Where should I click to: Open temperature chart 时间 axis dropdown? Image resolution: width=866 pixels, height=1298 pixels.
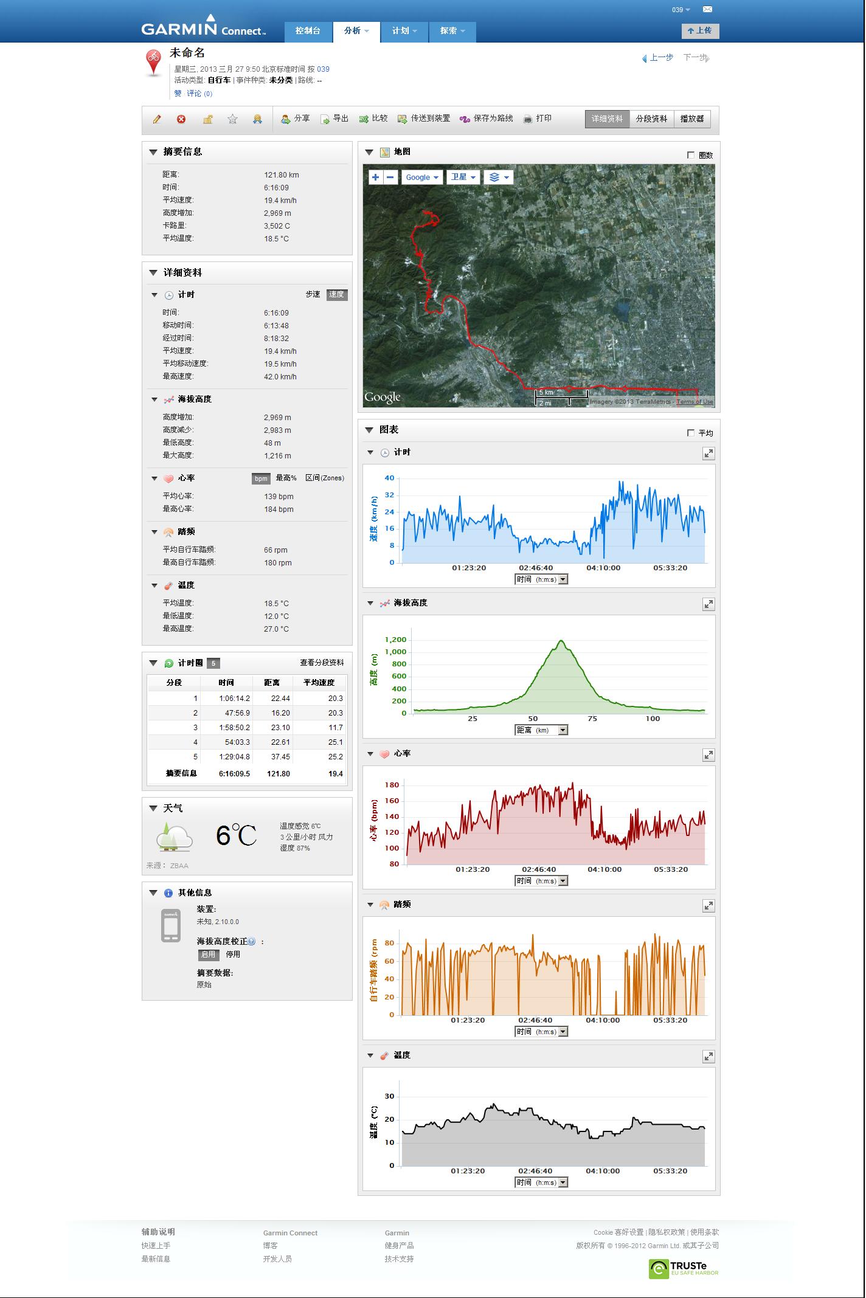coord(541,1182)
